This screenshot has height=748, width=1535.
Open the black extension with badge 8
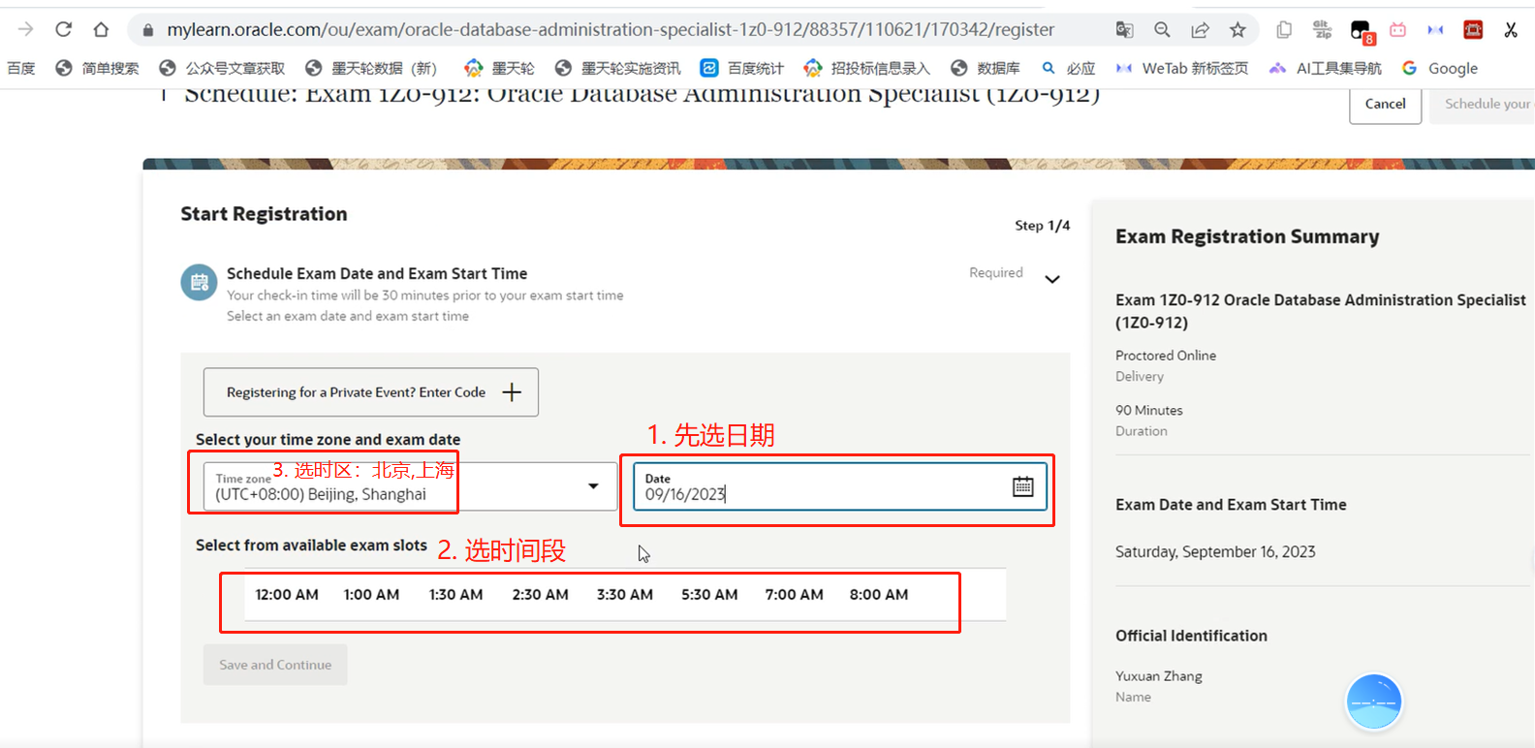point(1362,32)
